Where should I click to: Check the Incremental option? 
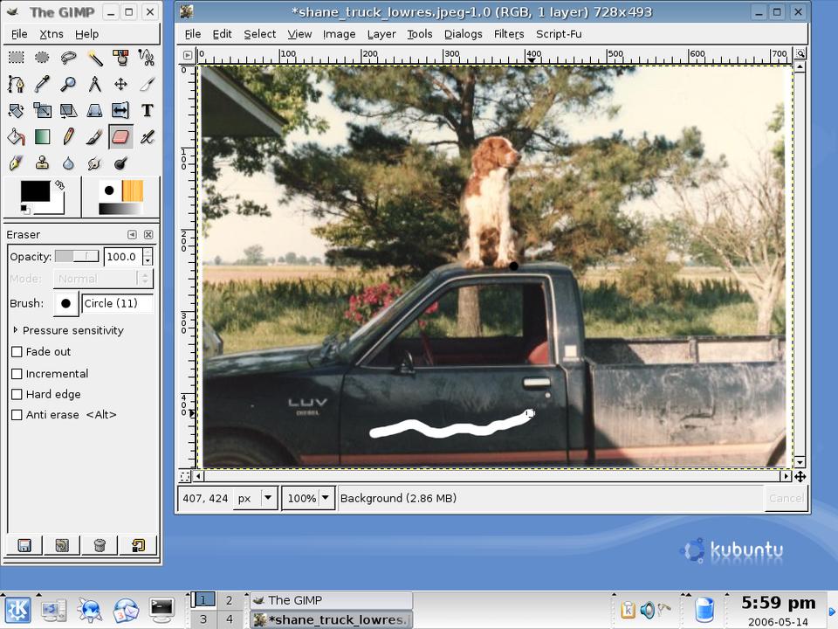pos(17,374)
